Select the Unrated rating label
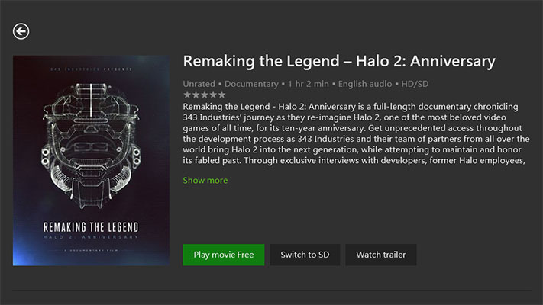 click(200, 82)
